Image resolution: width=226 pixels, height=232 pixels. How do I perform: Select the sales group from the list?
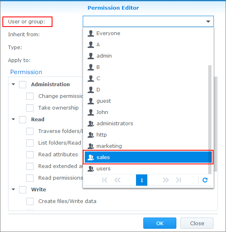tap(148, 157)
